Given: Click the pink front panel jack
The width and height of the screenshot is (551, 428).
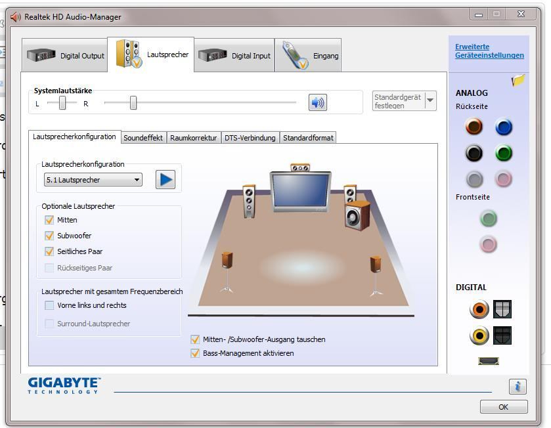Looking at the screenshot, I should 489,244.
